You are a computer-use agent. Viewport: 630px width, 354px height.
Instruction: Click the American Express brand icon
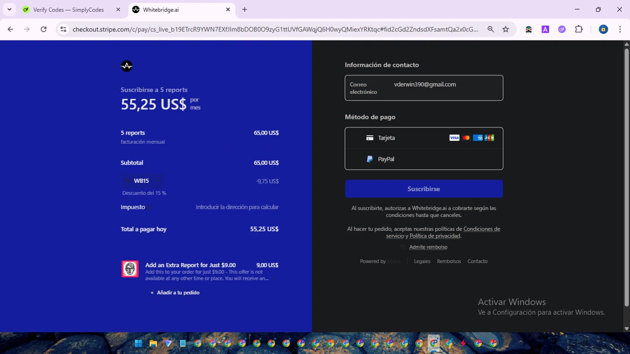point(478,138)
